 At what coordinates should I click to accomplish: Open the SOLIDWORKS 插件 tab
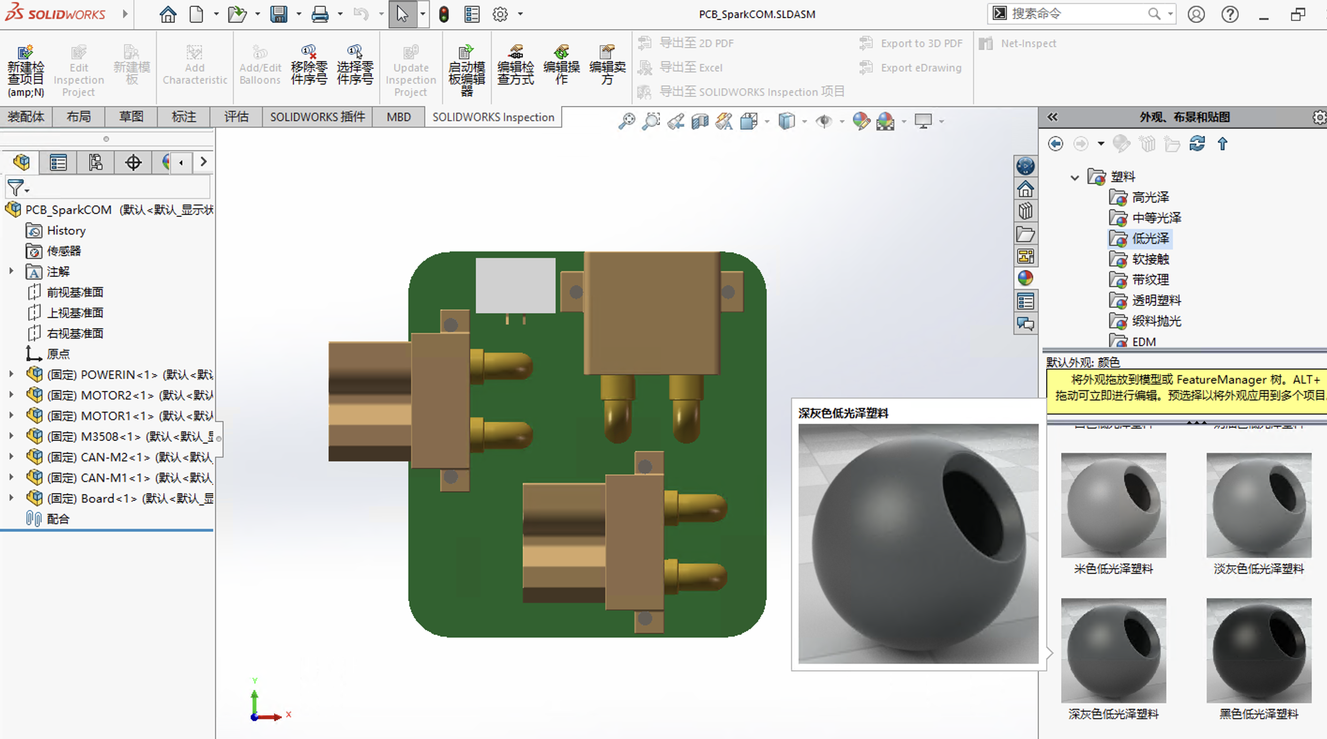pos(317,117)
